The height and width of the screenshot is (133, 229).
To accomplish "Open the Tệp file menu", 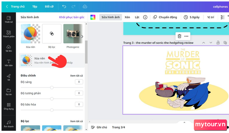I will click(35, 7).
